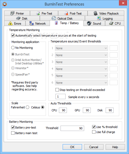Click the Pre-Test tab icon
The height and width of the screenshot is (154, 129).
pos(38,13)
